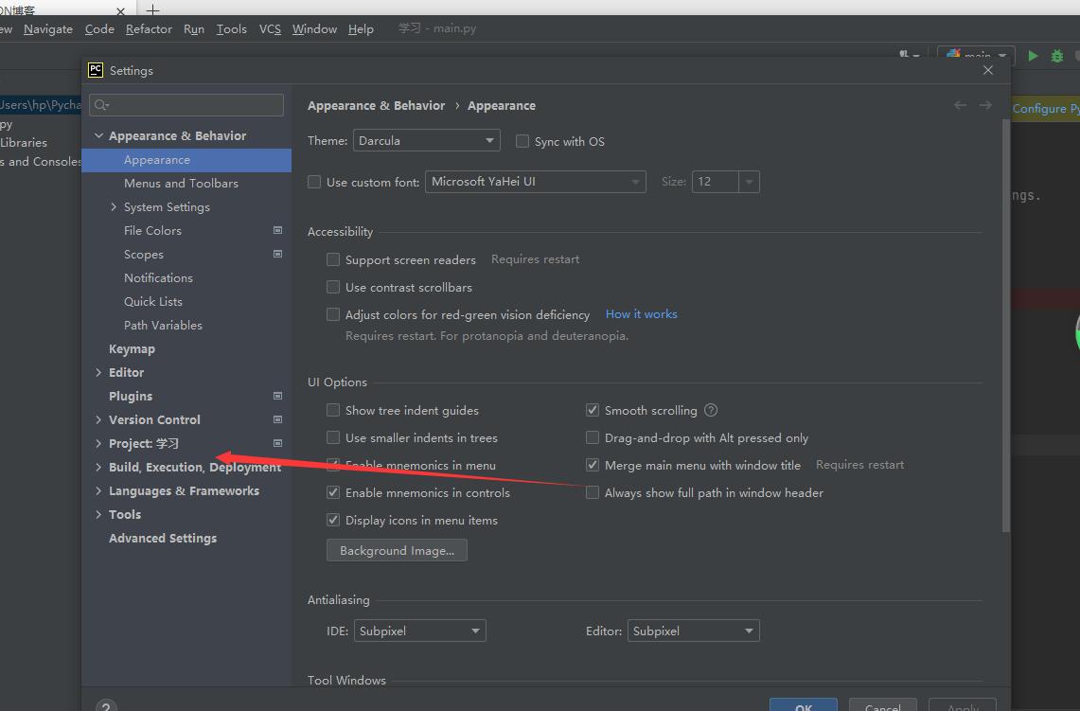Enable Sync with OS checkbox
Image resolution: width=1080 pixels, height=711 pixels.
click(x=522, y=141)
